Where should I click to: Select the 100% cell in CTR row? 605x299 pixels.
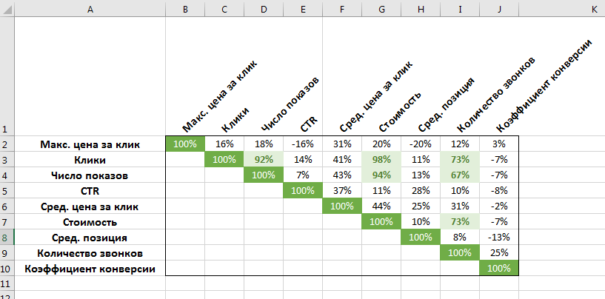click(302, 190)
